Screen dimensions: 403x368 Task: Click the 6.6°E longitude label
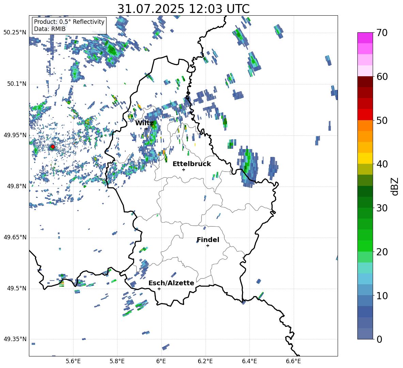(x=293, y=362)
